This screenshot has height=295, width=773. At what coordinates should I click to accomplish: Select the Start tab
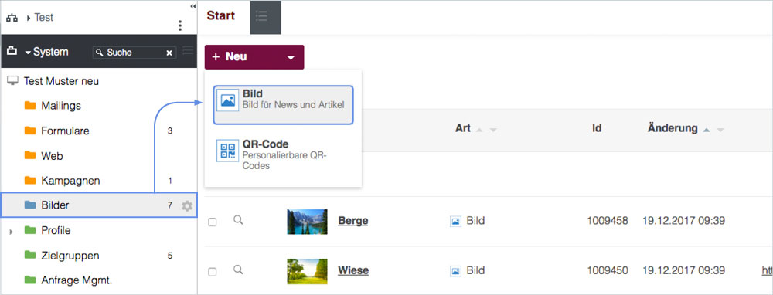pos(221,15)
